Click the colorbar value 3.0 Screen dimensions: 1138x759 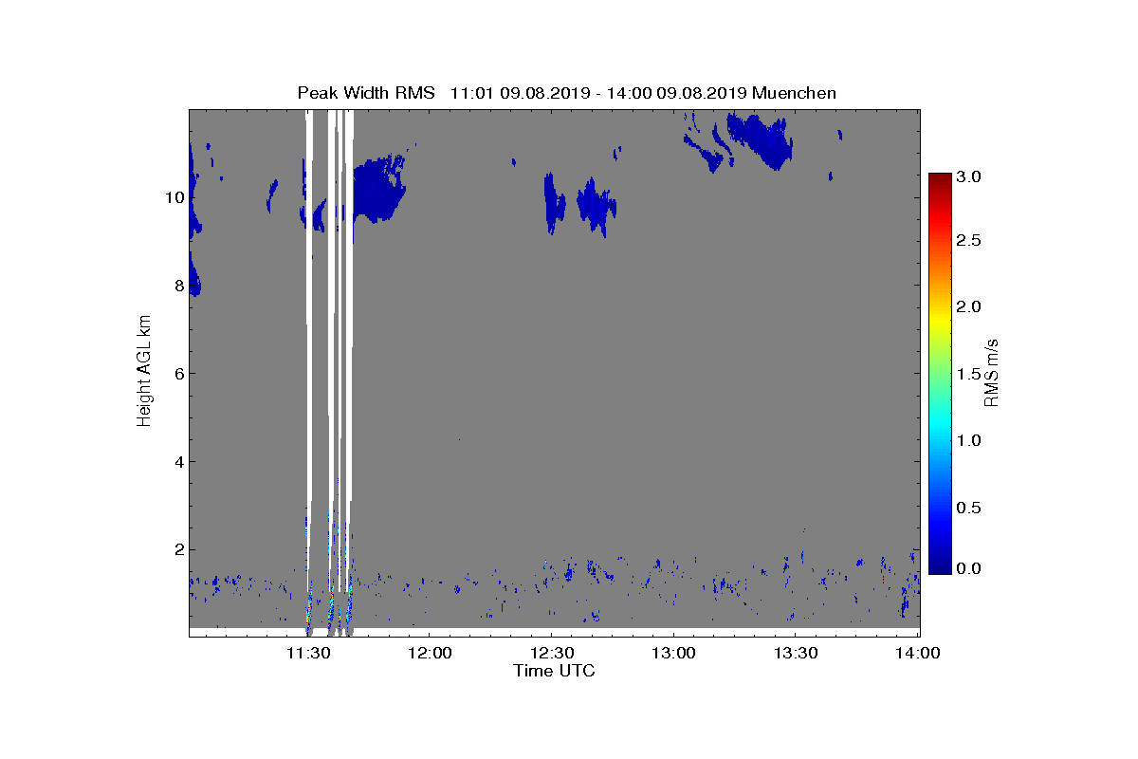[969, 177]
